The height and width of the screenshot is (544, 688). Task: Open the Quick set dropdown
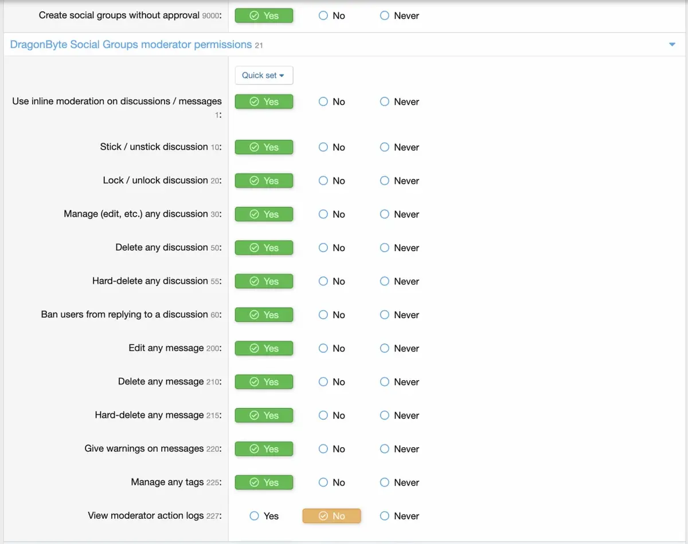tap(264, 75)
